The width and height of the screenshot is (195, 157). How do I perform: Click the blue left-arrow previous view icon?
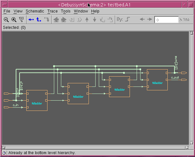tap(31, 20)
